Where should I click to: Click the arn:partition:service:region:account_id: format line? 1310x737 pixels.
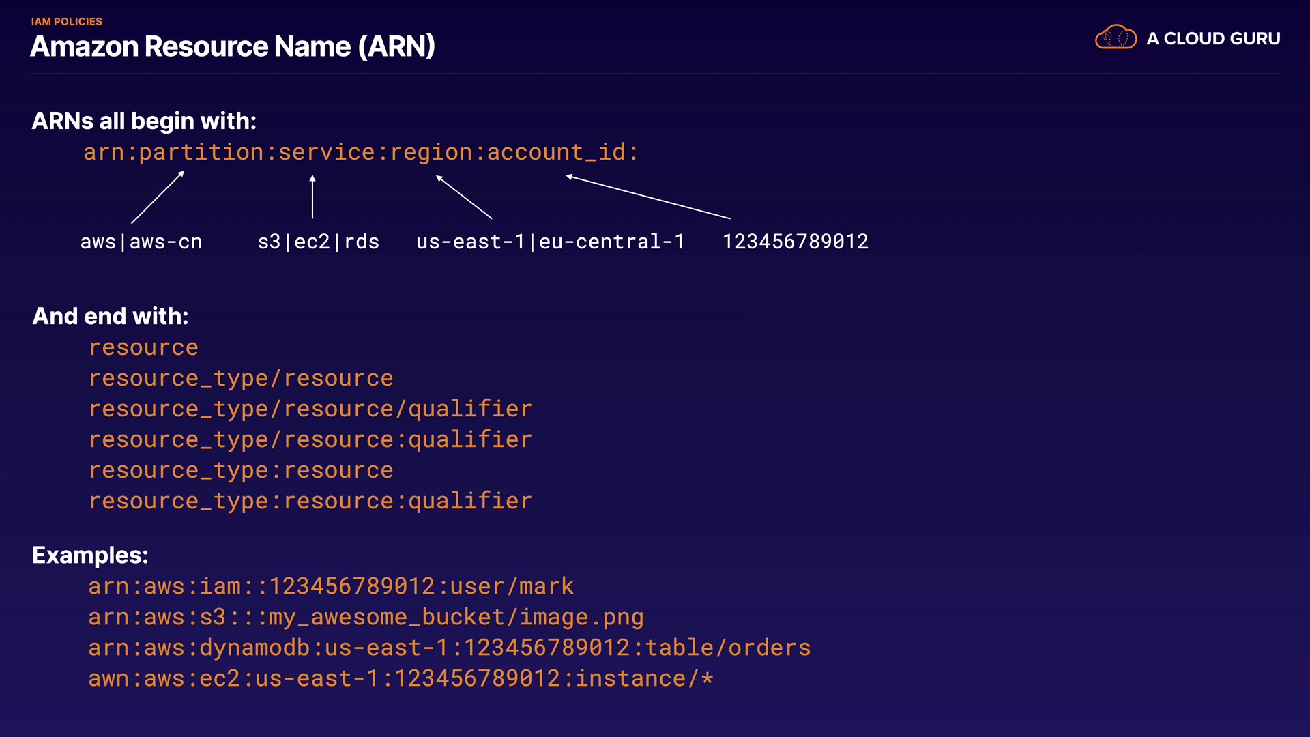[x=361, y=152]
